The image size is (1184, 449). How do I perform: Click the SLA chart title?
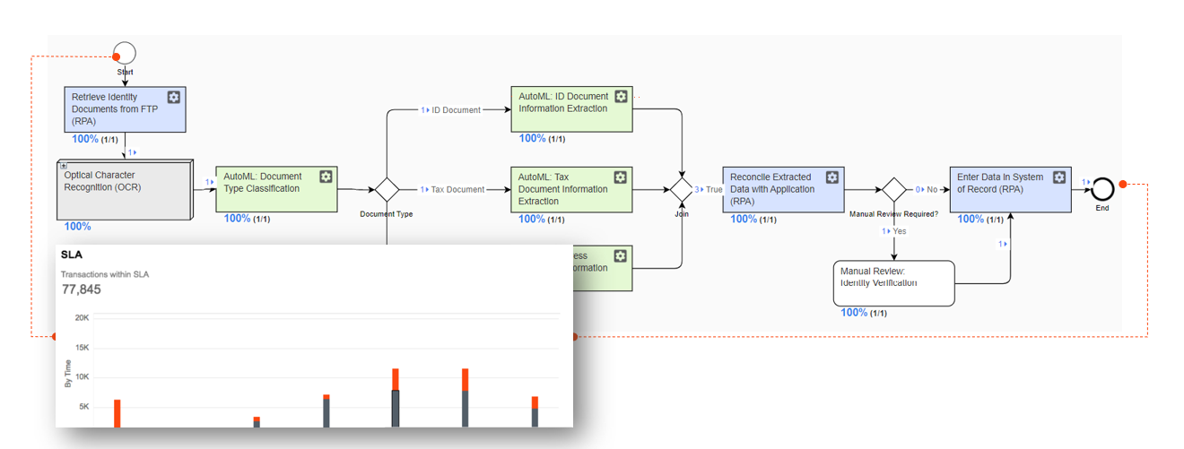tap(72, 255)
